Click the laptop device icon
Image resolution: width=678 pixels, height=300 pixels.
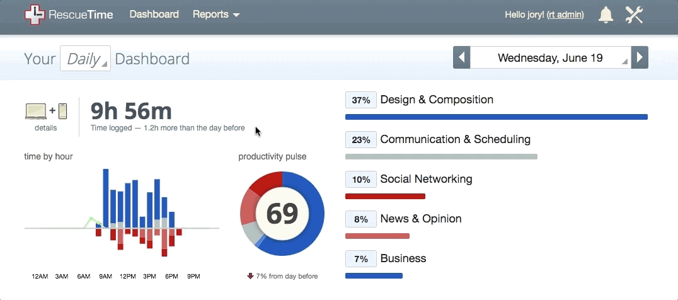click(x=36, y=111)
